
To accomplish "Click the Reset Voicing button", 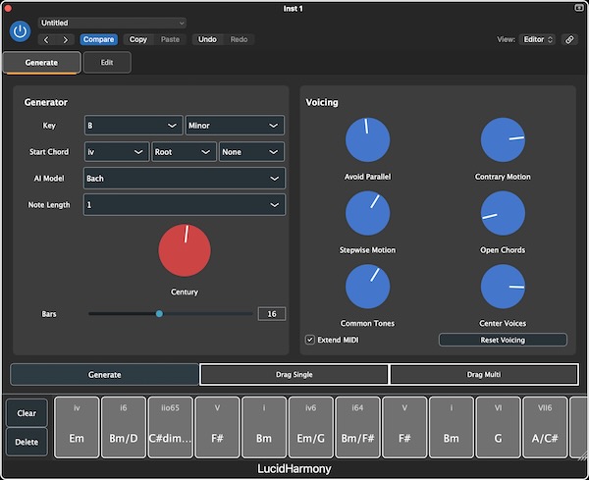I will click(x=503, y=340).
